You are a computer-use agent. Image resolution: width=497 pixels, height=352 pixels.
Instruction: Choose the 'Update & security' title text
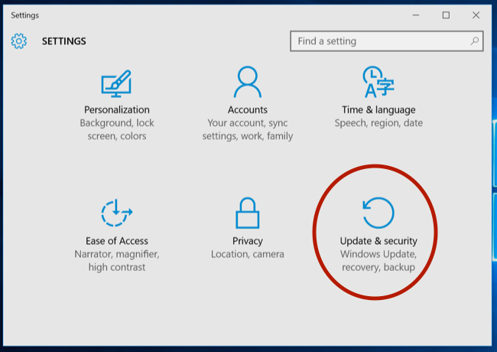[378, 241]
